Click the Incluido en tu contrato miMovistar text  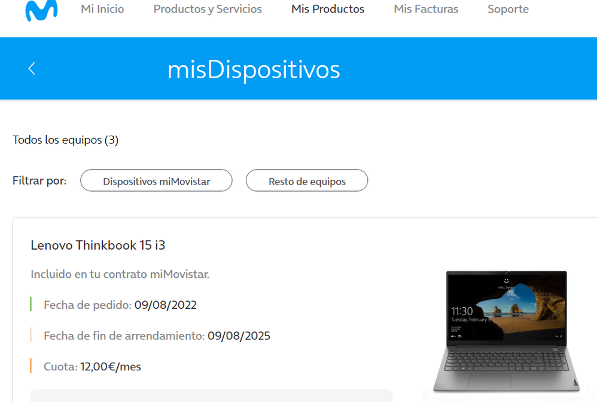120,274
